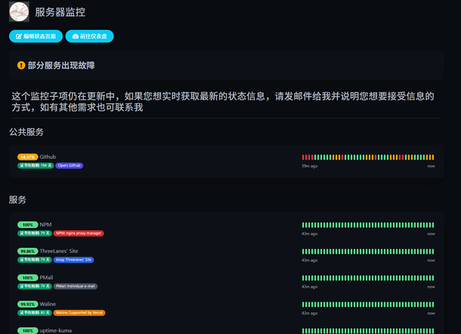Click the 99.86% badge for ThreeLanes' Site
Viewport: 461px width, 334px height.
[x=28, y=251]
